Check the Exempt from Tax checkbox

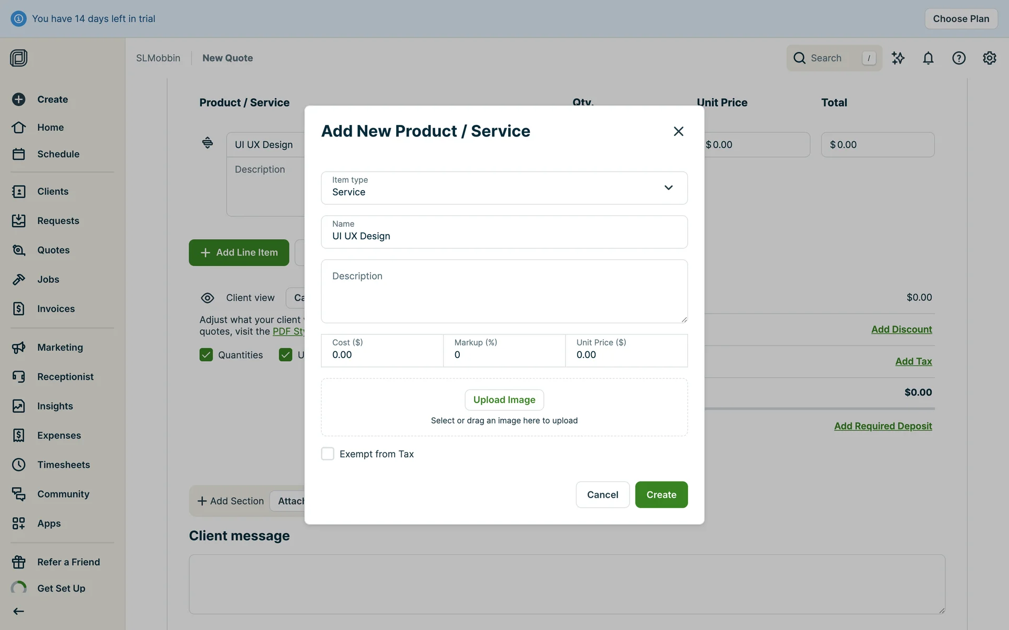pyautogui.click(x=327, y=454)
